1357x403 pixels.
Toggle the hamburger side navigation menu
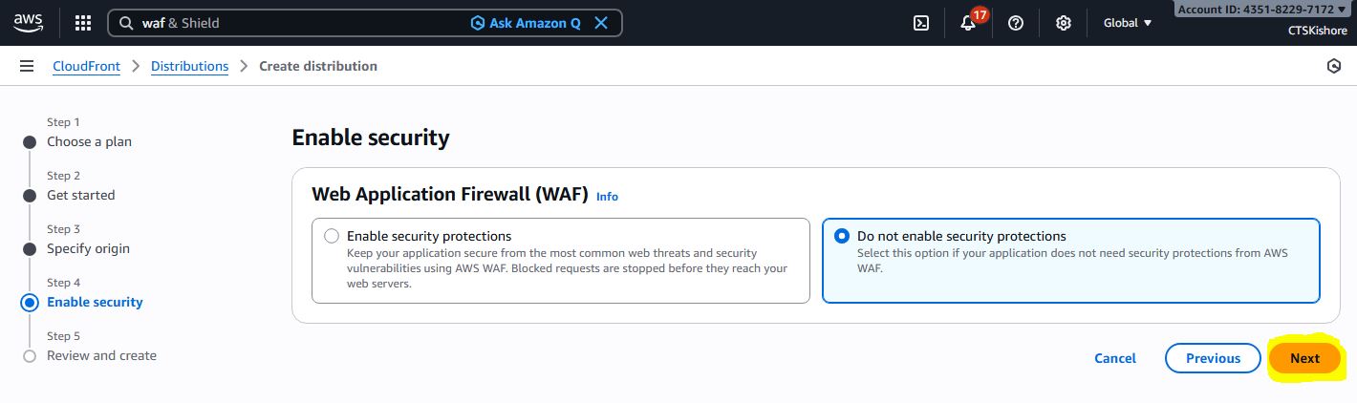click(27, 66)
